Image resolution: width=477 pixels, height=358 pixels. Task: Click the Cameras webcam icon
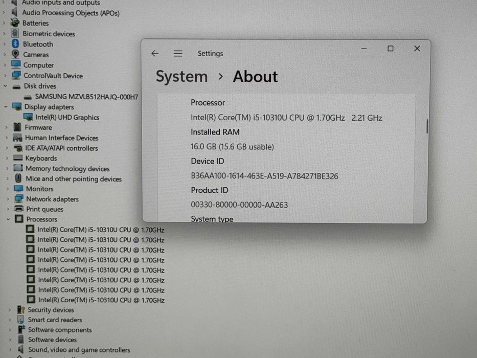tap(15, 54)
